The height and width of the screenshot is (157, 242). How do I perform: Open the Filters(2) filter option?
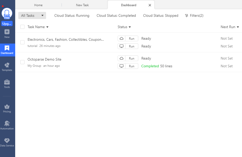pos(194,15)
